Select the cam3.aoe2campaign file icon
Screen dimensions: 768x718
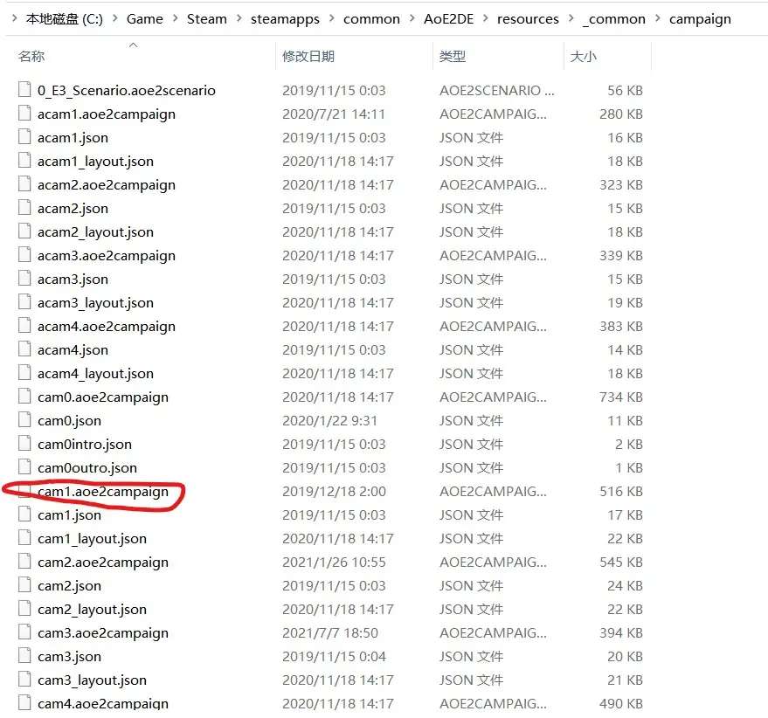pos(24,632)
